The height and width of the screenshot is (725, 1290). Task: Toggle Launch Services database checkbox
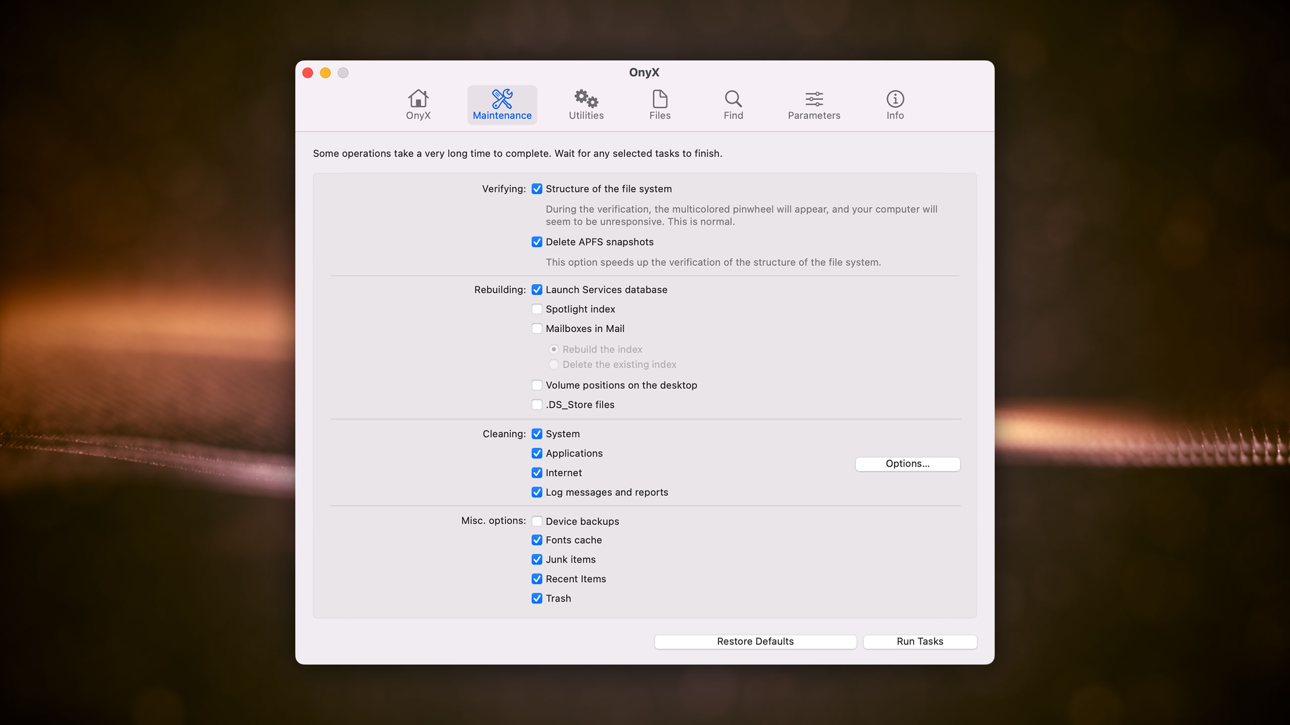click(537, 290)
